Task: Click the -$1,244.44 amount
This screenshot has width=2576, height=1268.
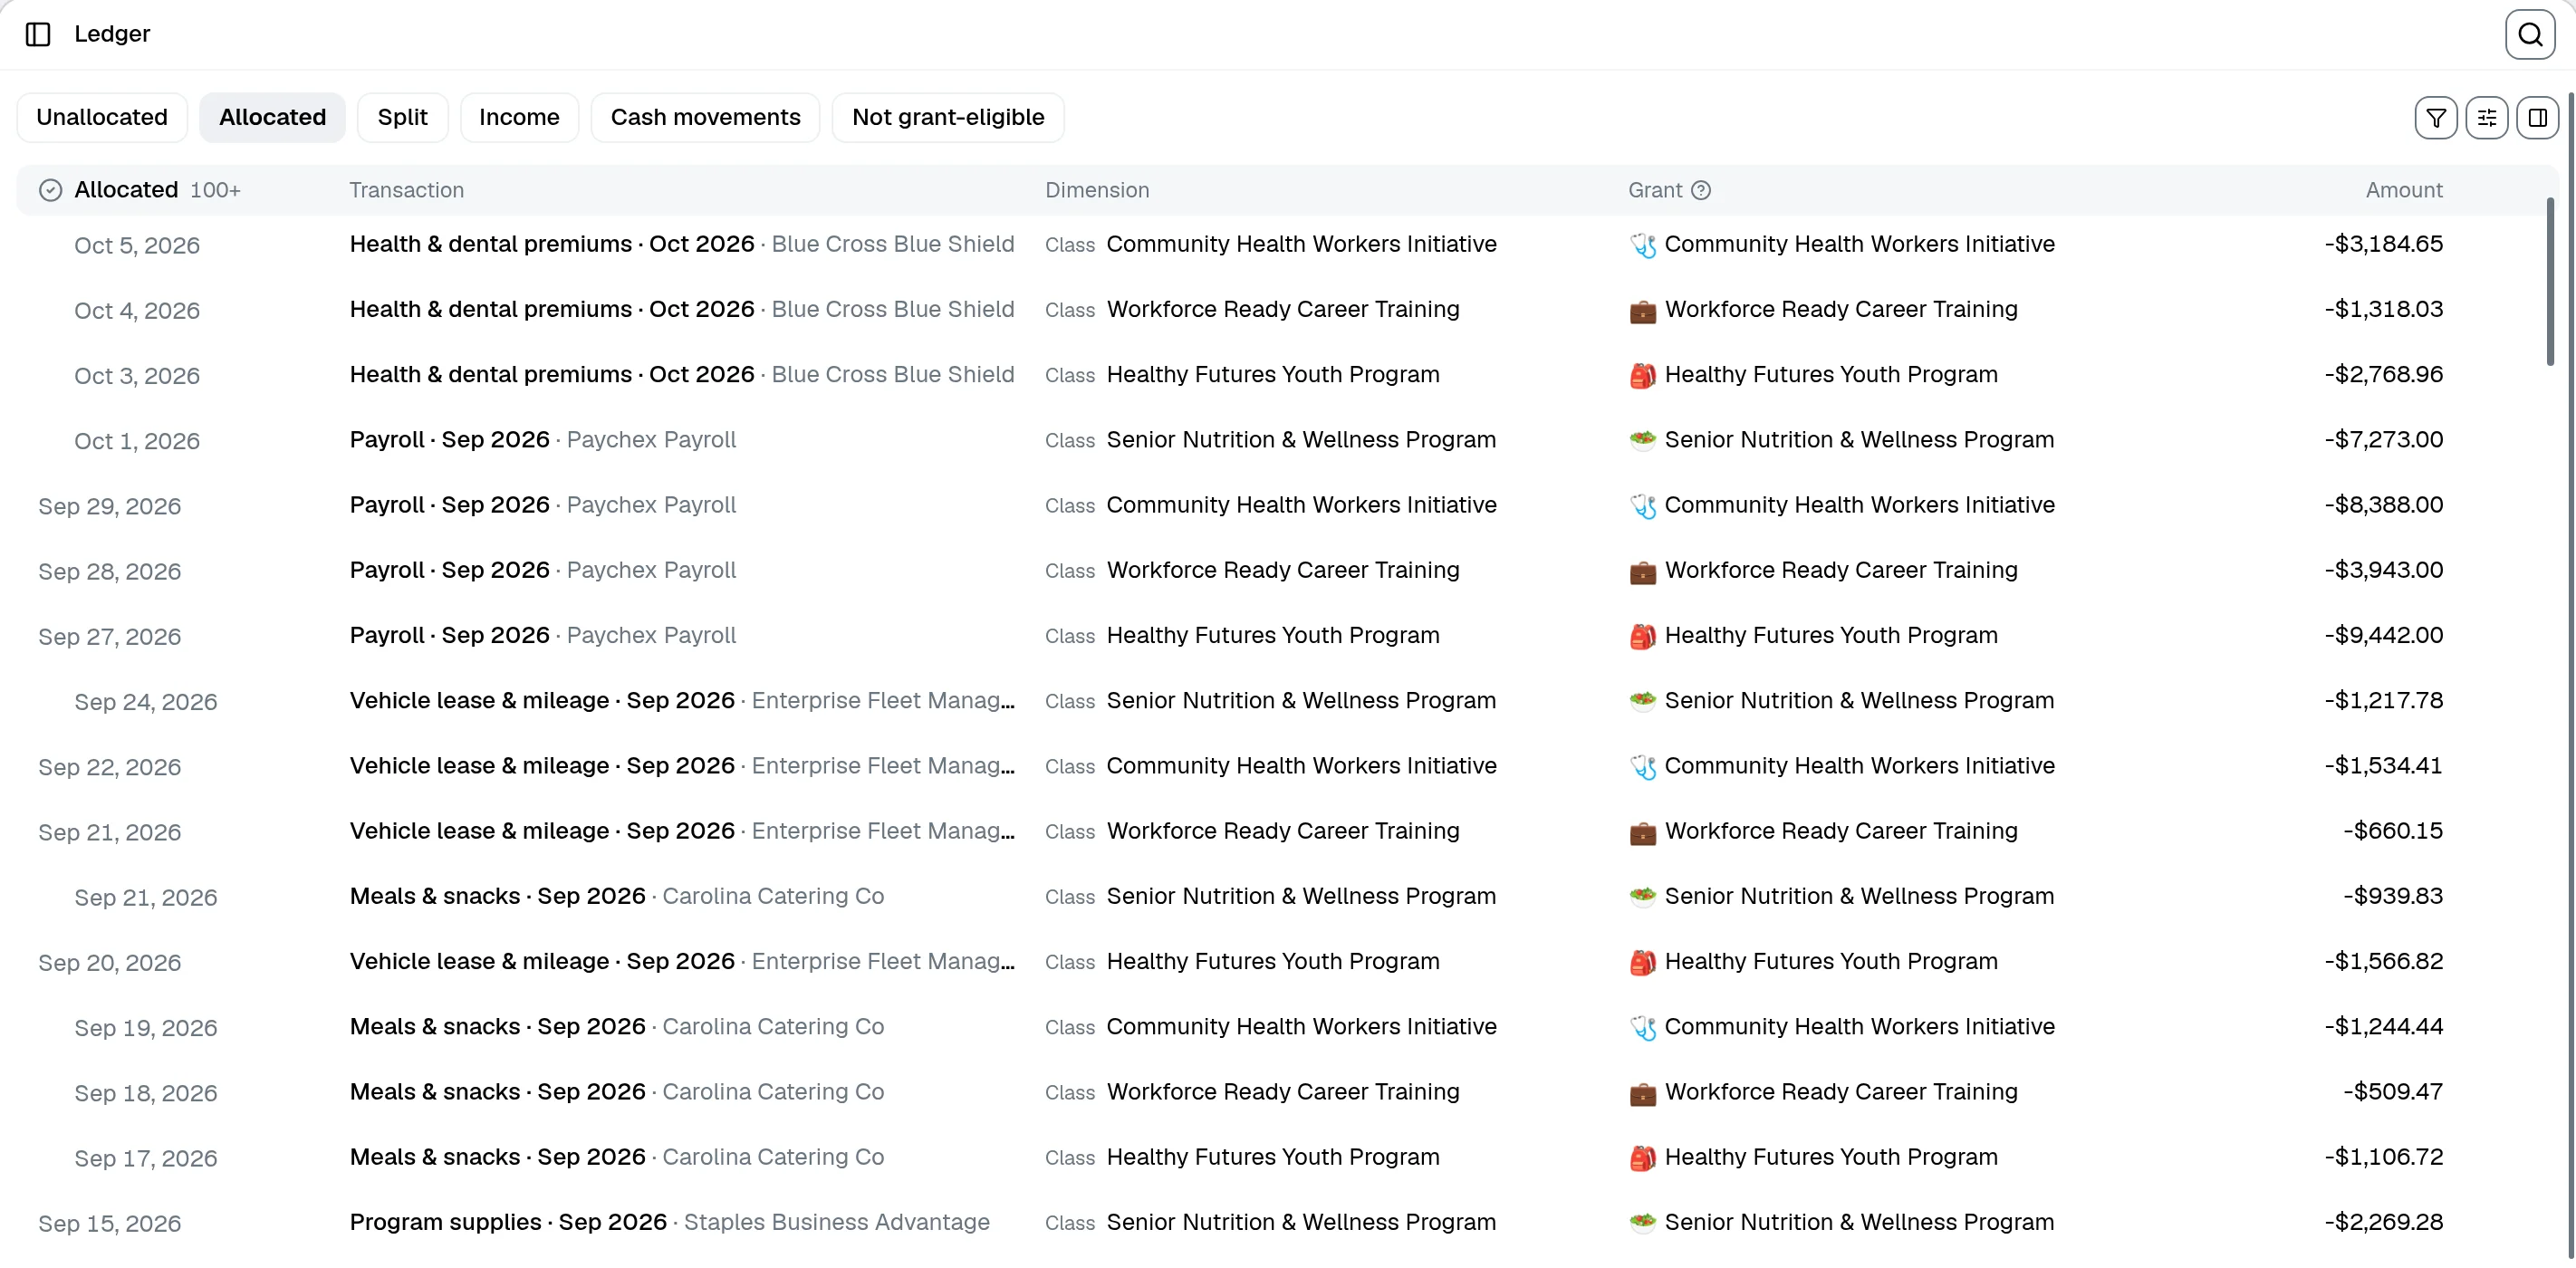Action: [x=2383, y=1026]
